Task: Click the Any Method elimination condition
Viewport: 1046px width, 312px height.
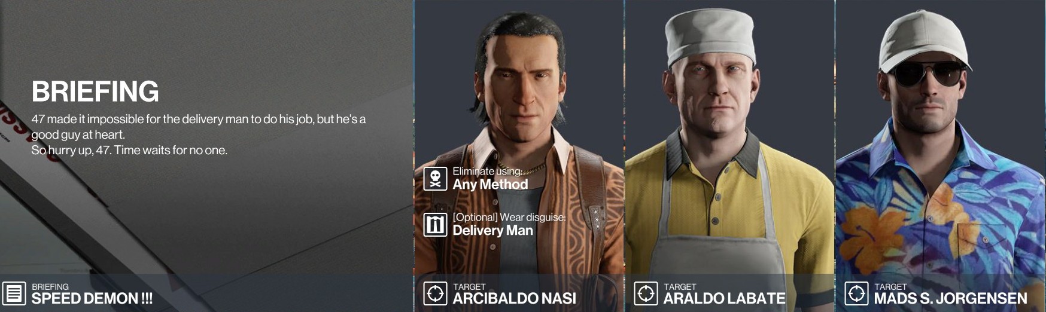Action: point(490,185)
